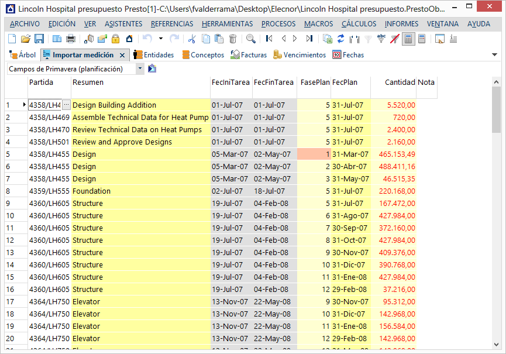Copy selection with the copy icon
This screenshot has height=354, width=506.
[x=205, y=39]
